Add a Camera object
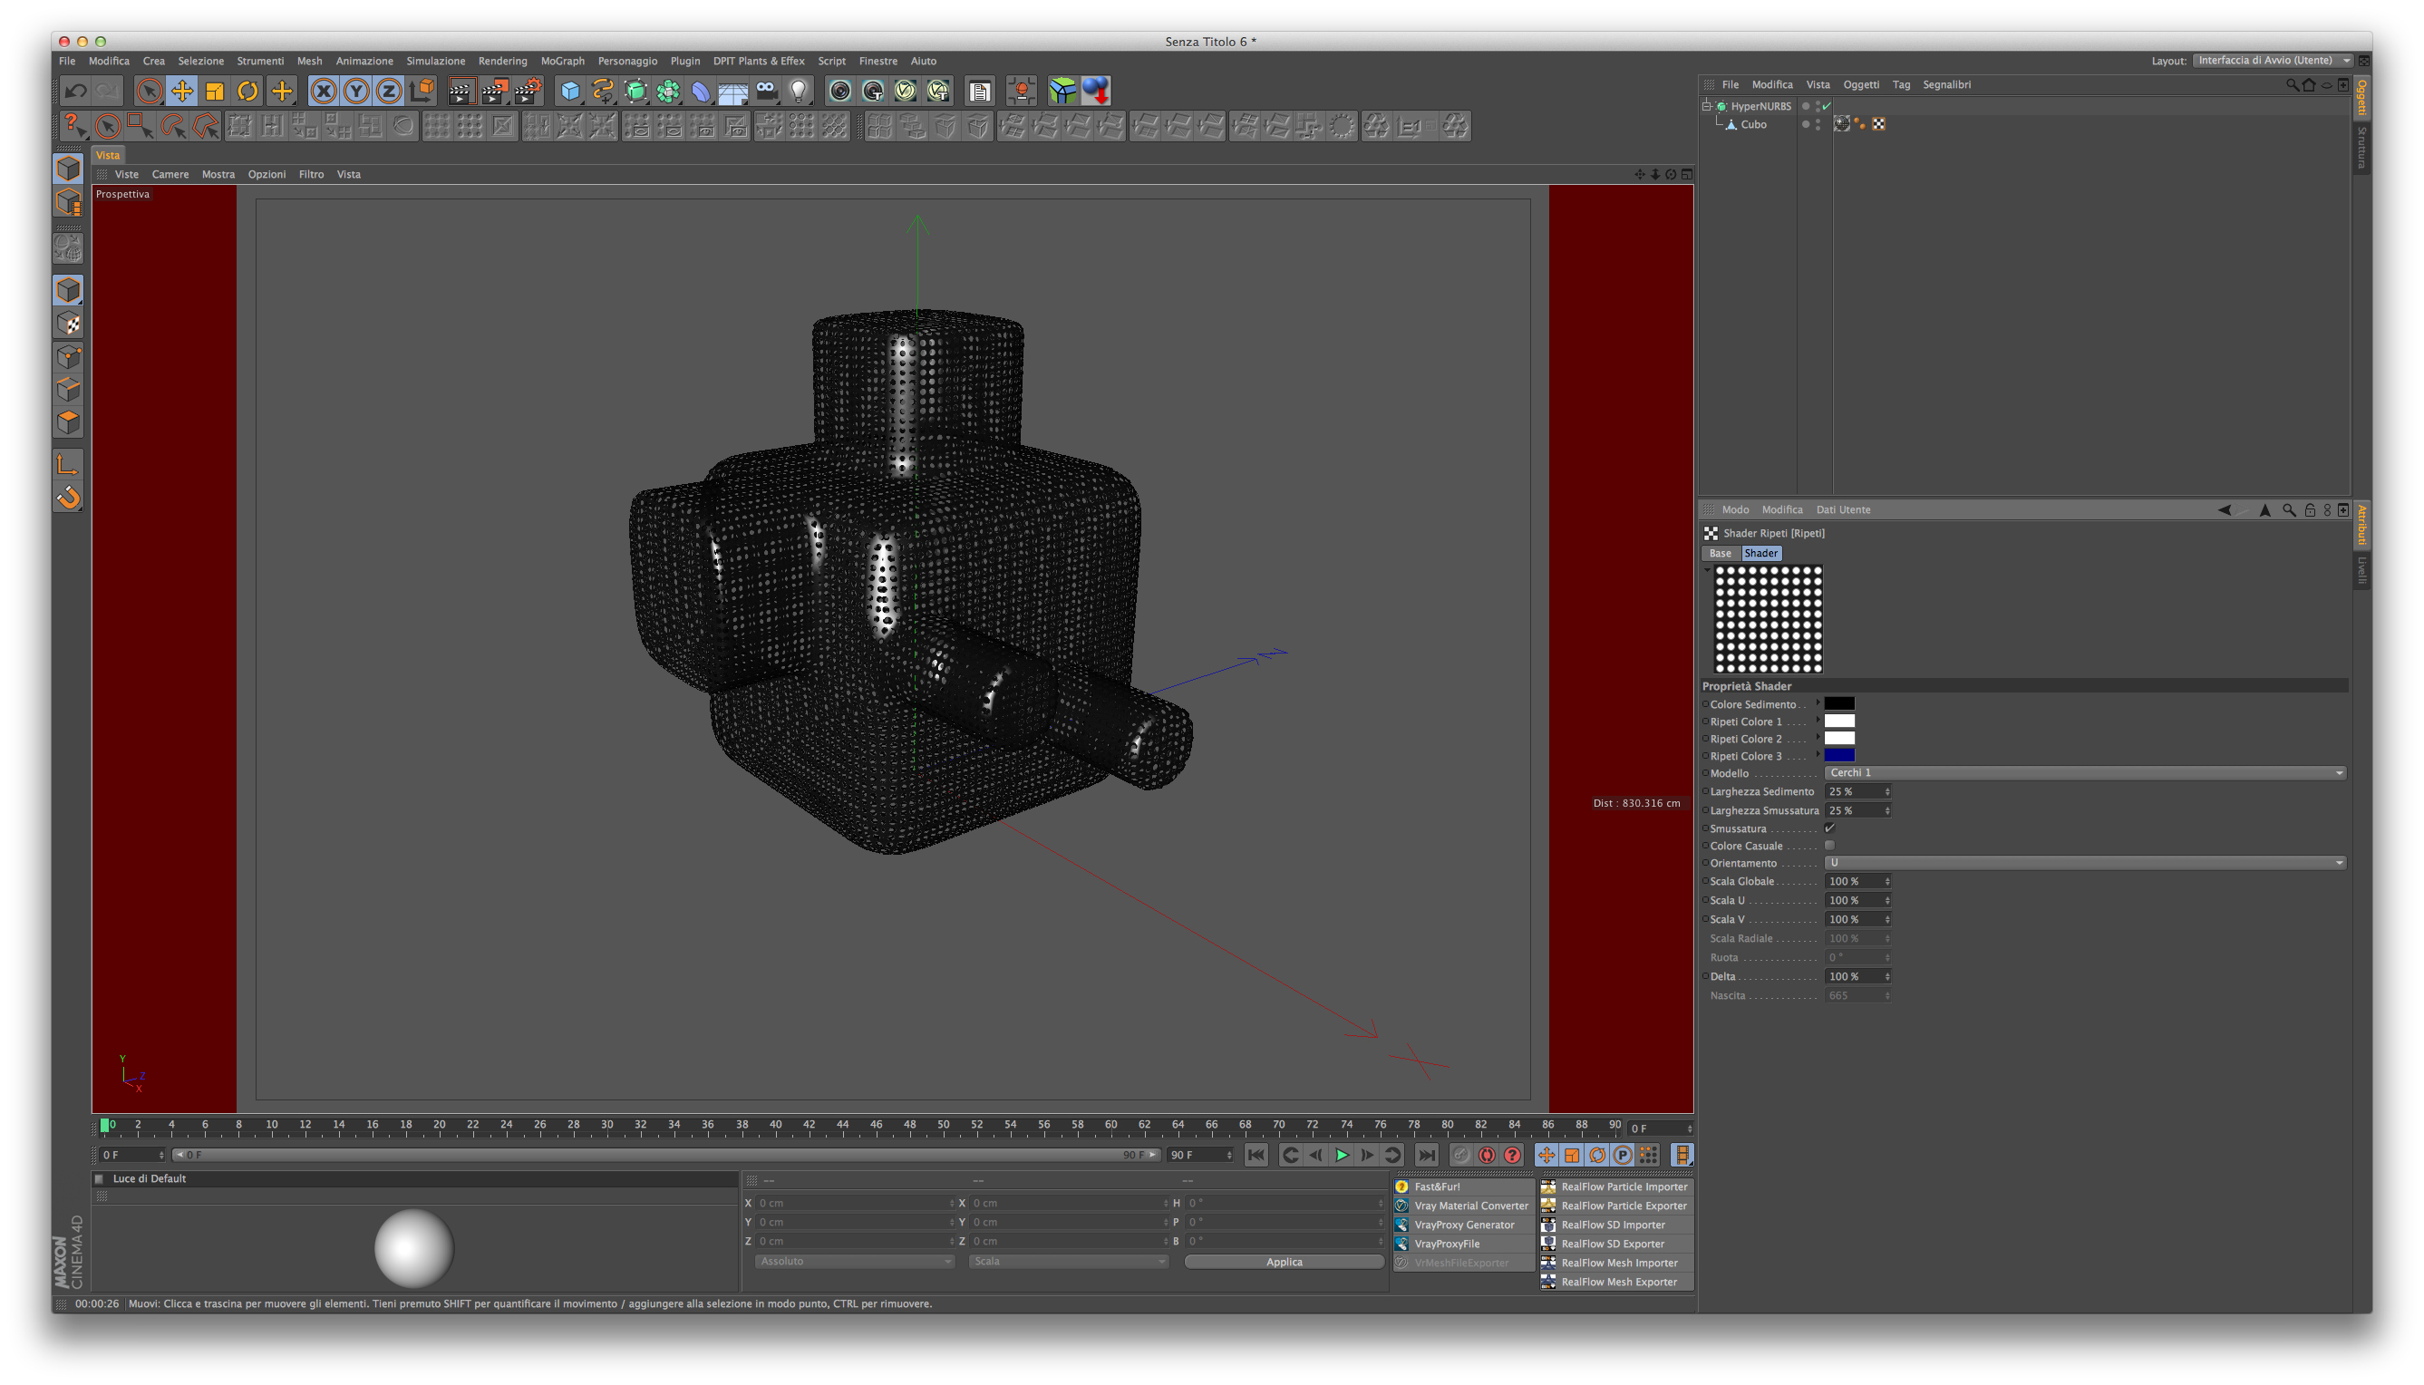 766,92
